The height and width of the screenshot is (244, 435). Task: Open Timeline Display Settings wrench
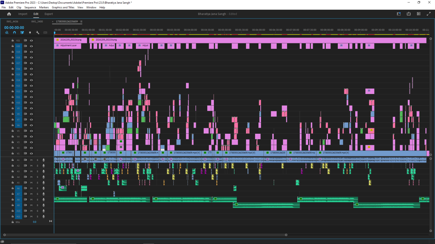[x=37, y=33]
